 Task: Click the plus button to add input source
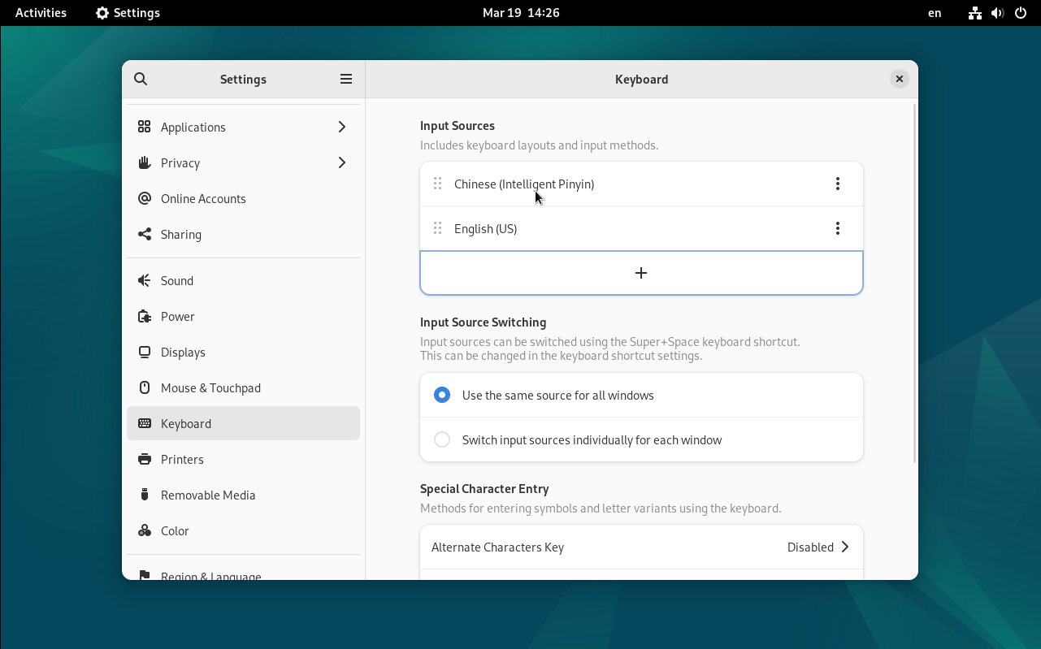[641, 273]
